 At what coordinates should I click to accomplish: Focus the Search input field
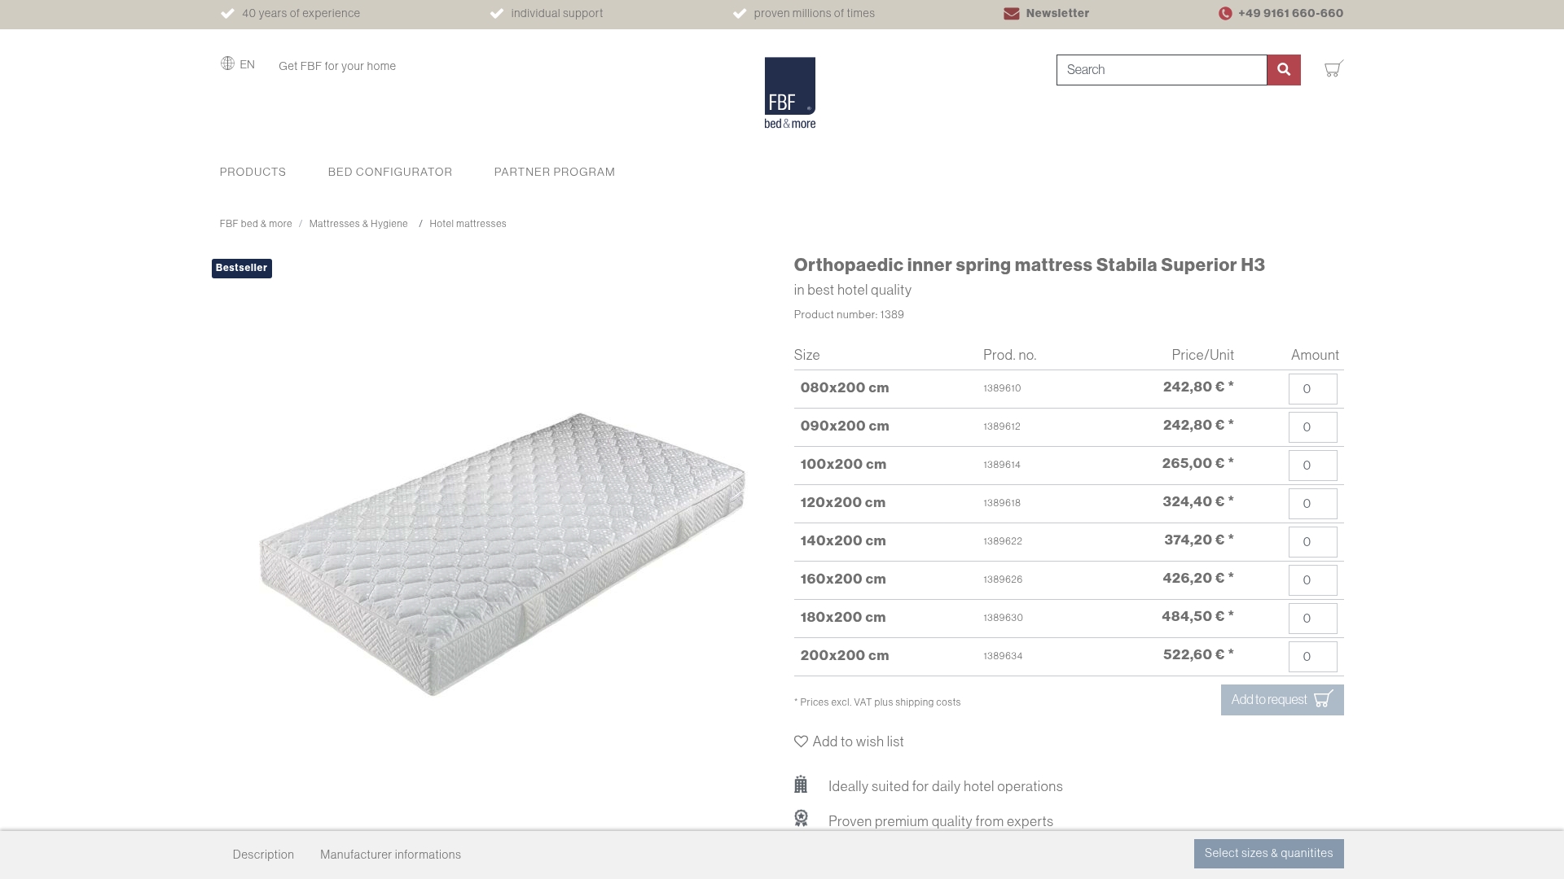coord(1162,70)
